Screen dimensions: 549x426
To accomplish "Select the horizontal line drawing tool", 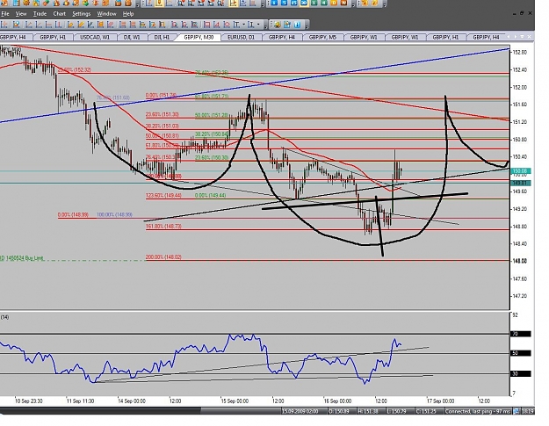I will (48, 25).
